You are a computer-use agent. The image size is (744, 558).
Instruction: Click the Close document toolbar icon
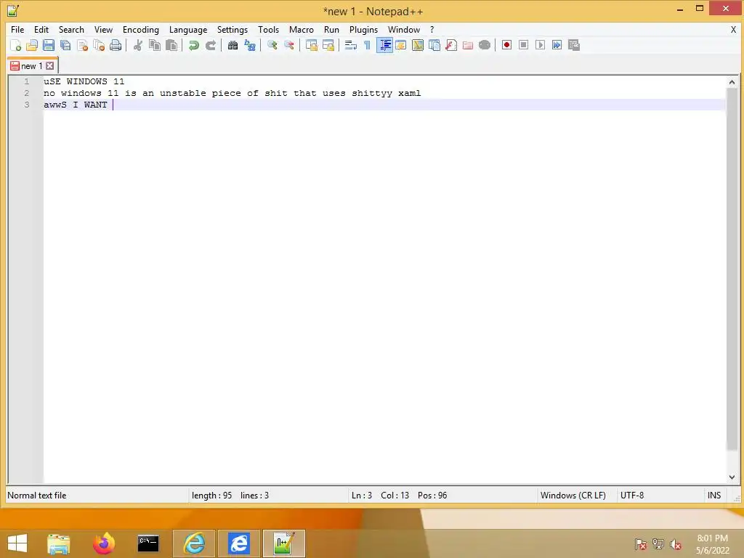(82, 45)
